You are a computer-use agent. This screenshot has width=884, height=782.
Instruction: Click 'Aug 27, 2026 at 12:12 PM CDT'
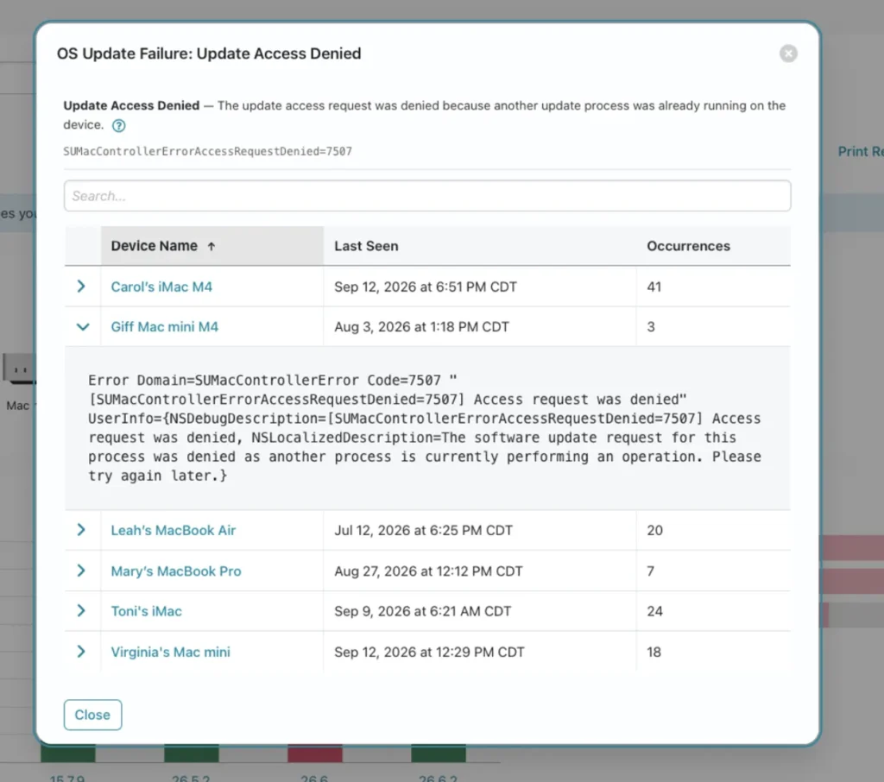[428, 571]
